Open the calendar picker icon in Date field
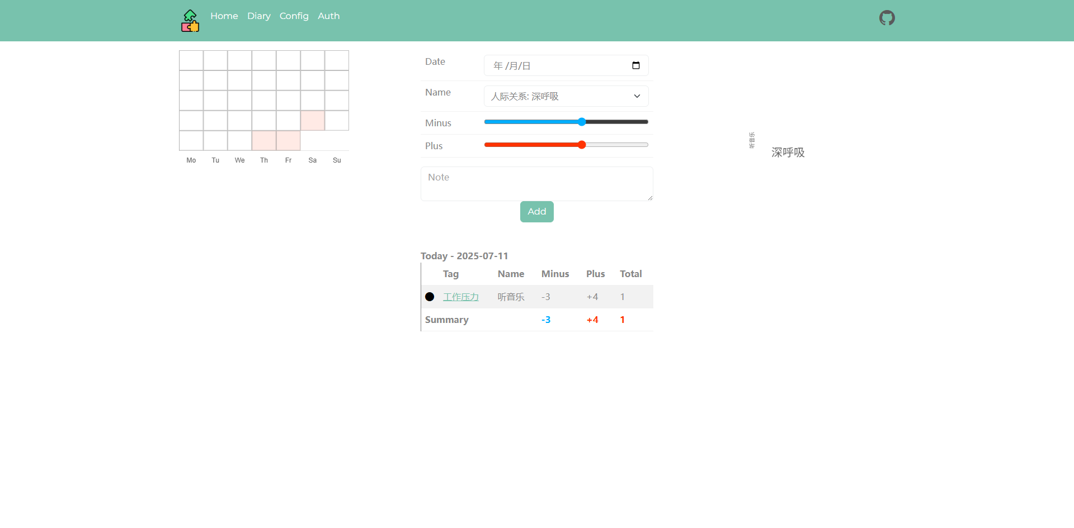1074x528 pixels. [636, 65]
